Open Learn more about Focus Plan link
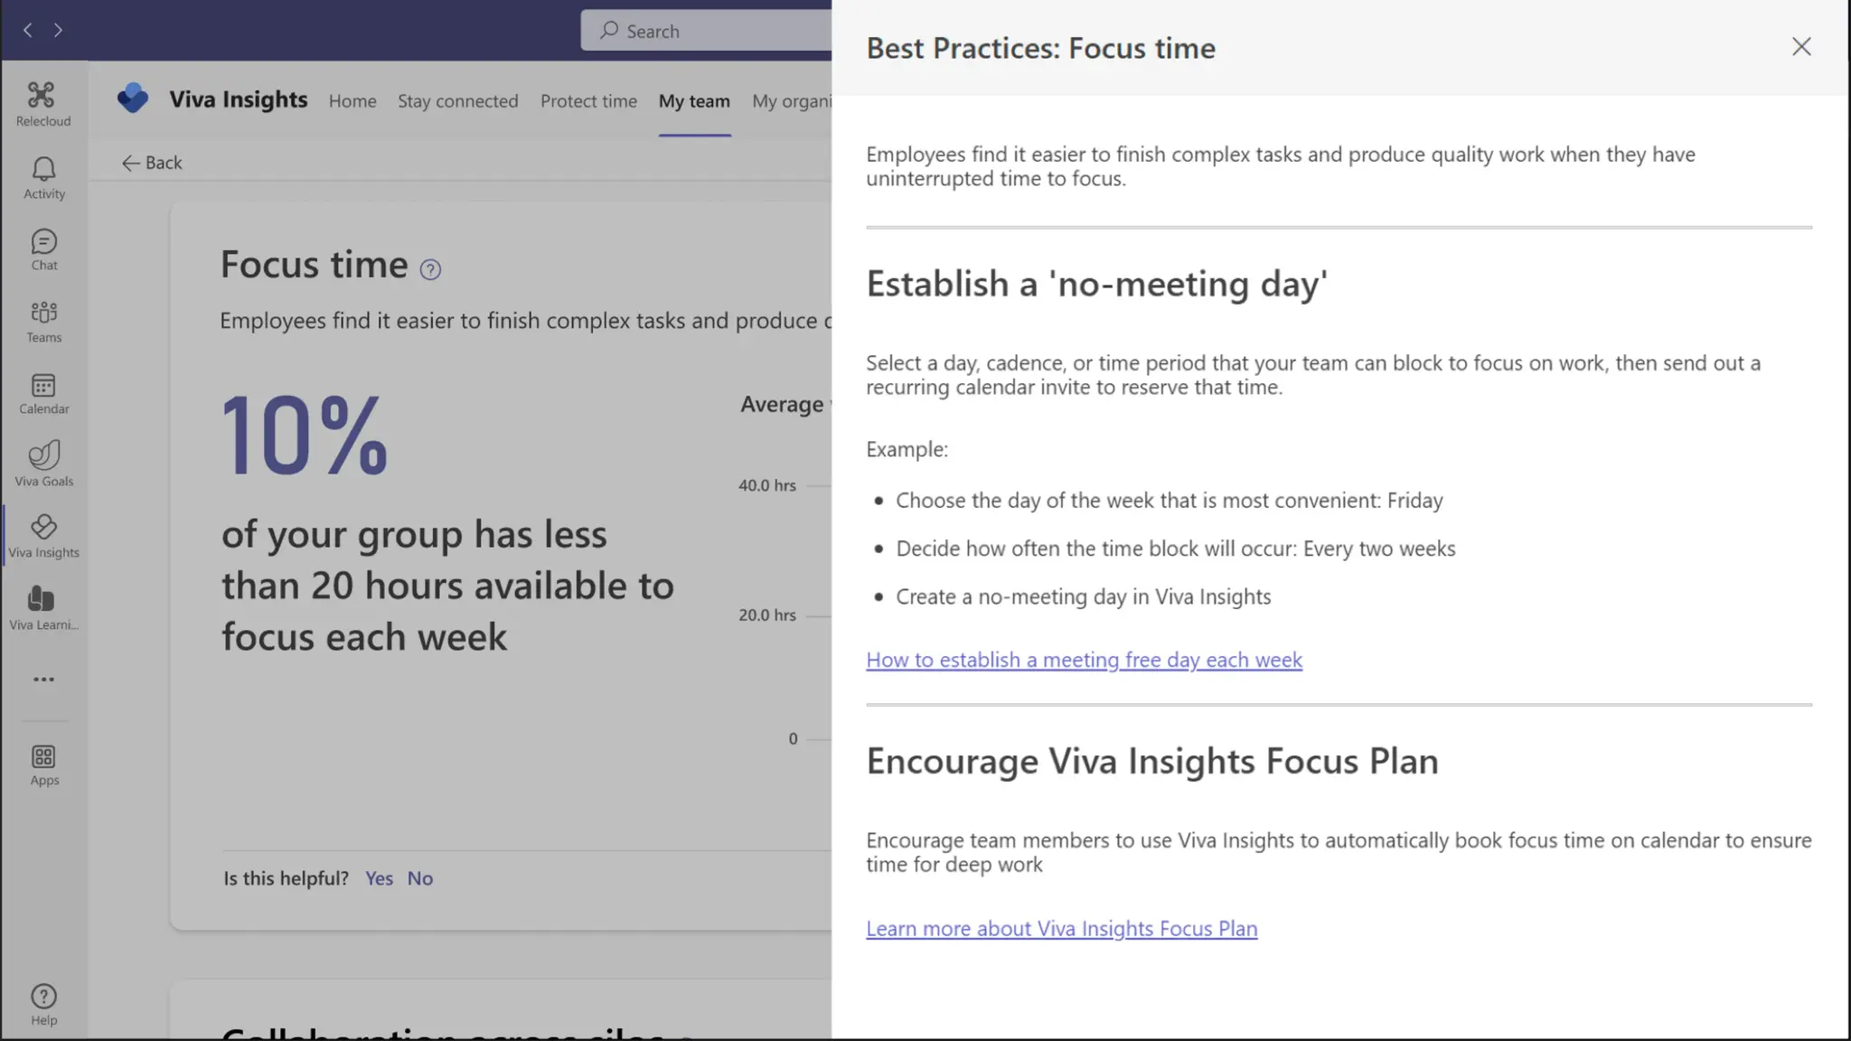The image size is (1851, 1041). tap(1061, 928)
